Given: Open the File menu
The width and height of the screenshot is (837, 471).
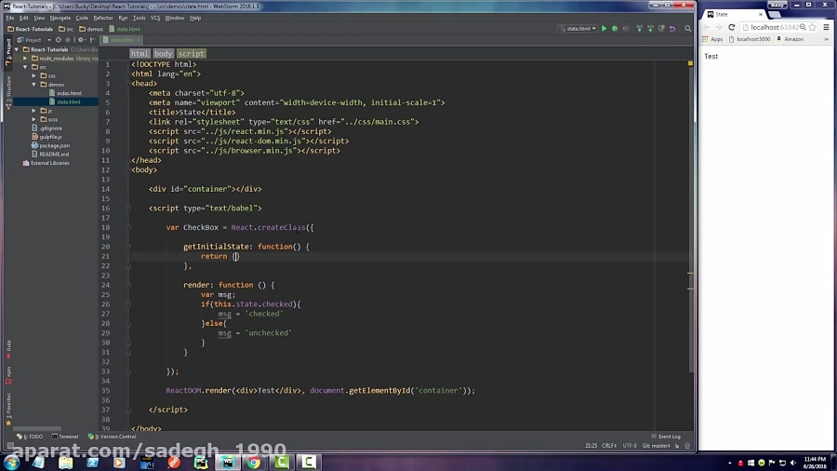Looking at the screenshot, I should coord(9,18).
